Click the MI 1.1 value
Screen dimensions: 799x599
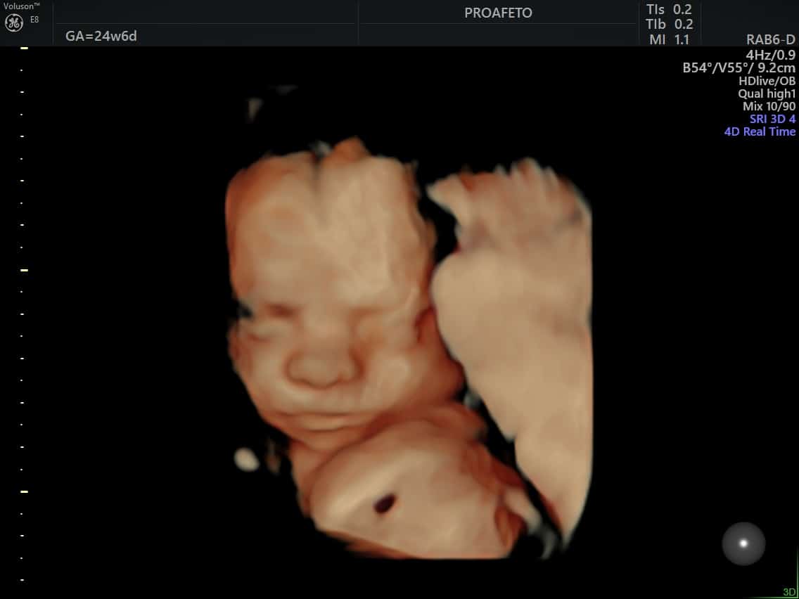click(669, 39)
